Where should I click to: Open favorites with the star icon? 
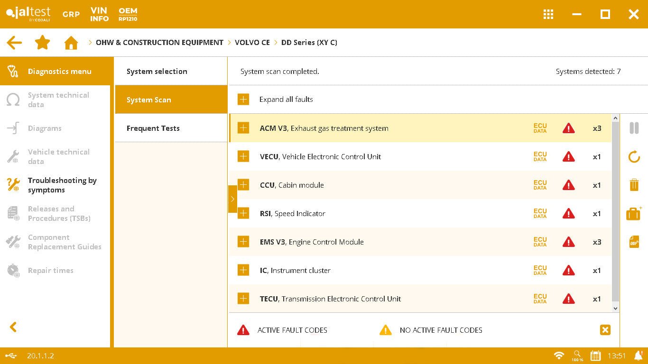coord(43,43)
